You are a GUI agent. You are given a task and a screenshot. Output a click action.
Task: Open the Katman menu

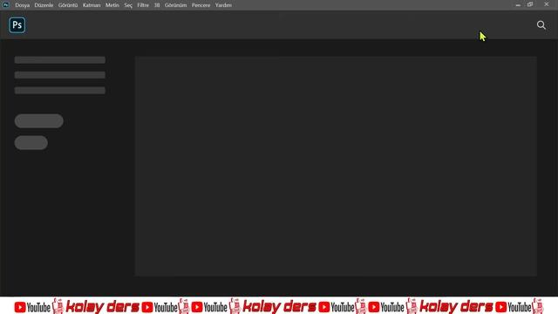pos(92,5)
